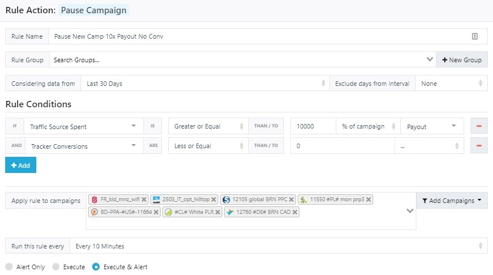Open Less or Equal operator dropdown
This screenshot has height=275, width=493.
[208, 146]
